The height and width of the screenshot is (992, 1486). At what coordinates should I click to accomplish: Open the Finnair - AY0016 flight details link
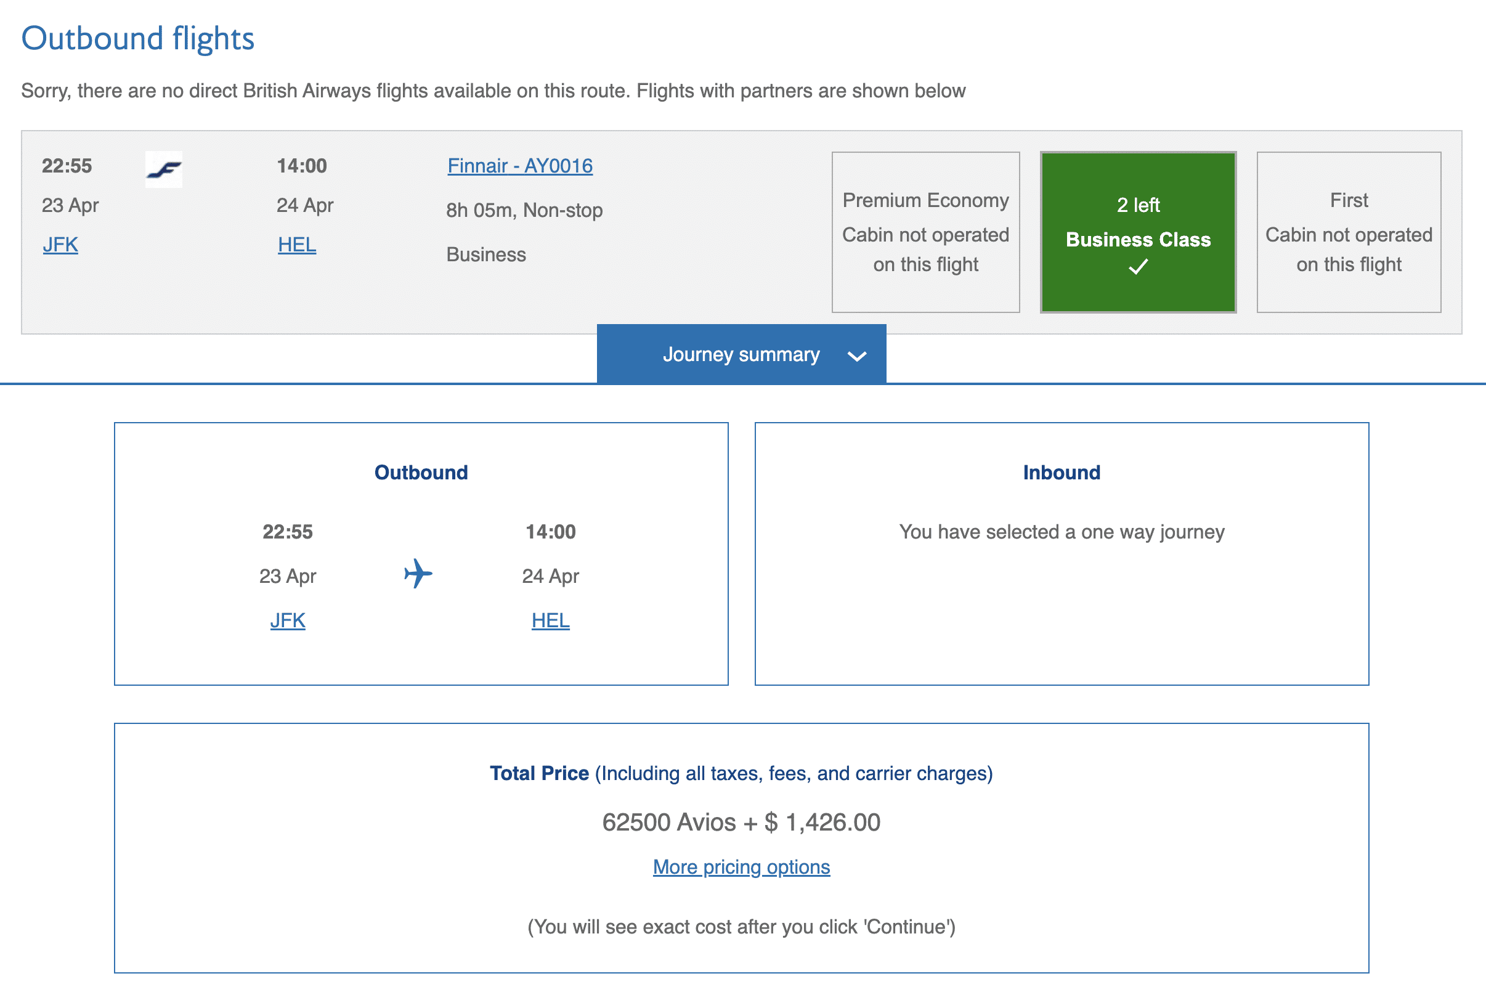click(x=519, y=166)
